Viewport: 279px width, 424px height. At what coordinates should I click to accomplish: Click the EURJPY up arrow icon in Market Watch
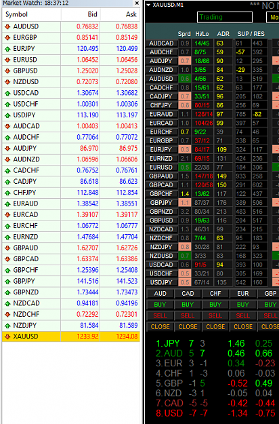tap(7, 49)
